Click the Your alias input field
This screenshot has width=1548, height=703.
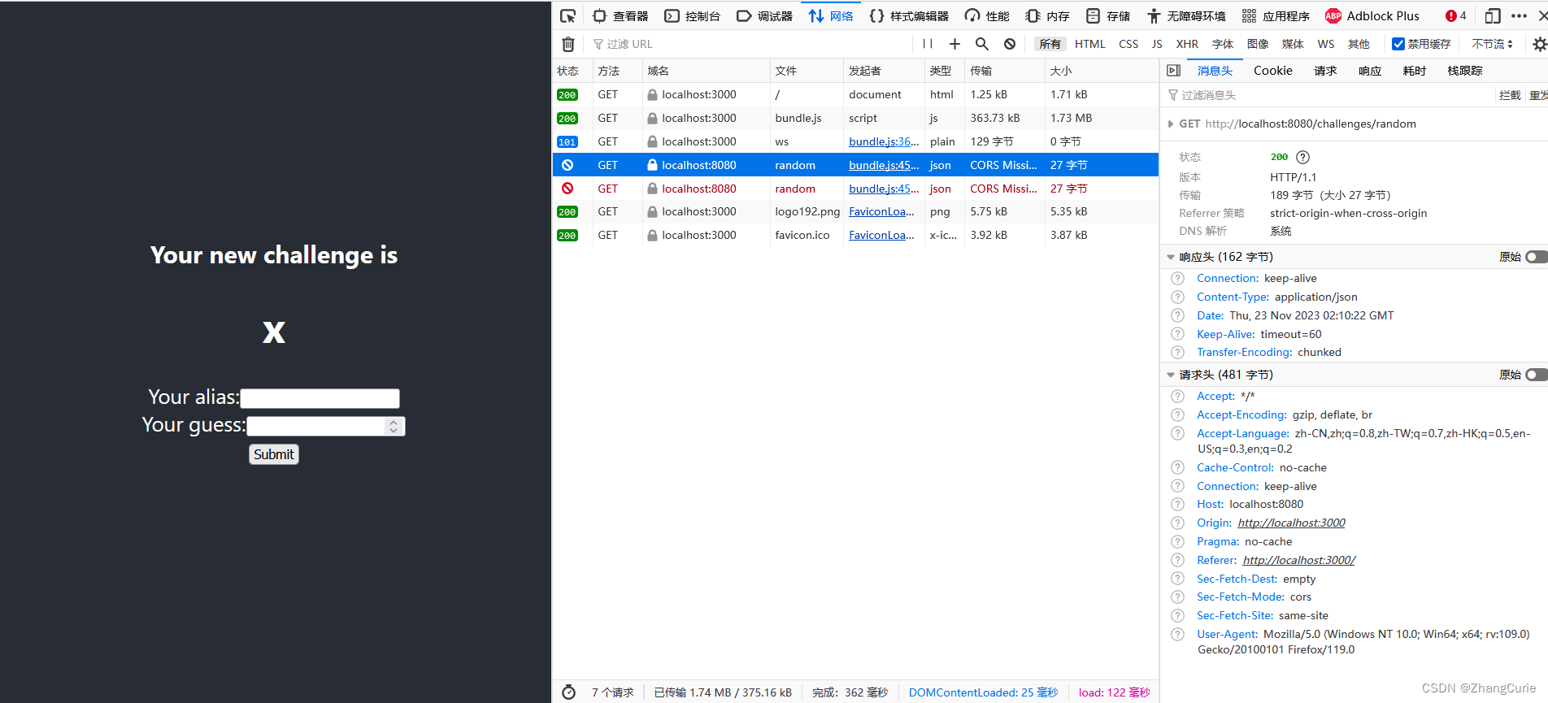(320, 398)
